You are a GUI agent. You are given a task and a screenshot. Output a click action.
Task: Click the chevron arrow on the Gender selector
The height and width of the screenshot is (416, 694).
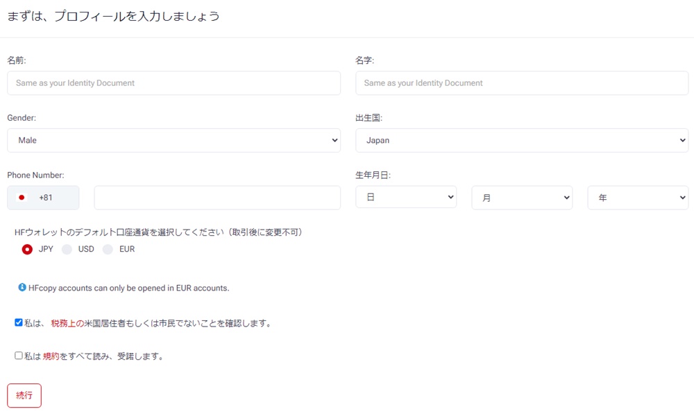[333, 140]
